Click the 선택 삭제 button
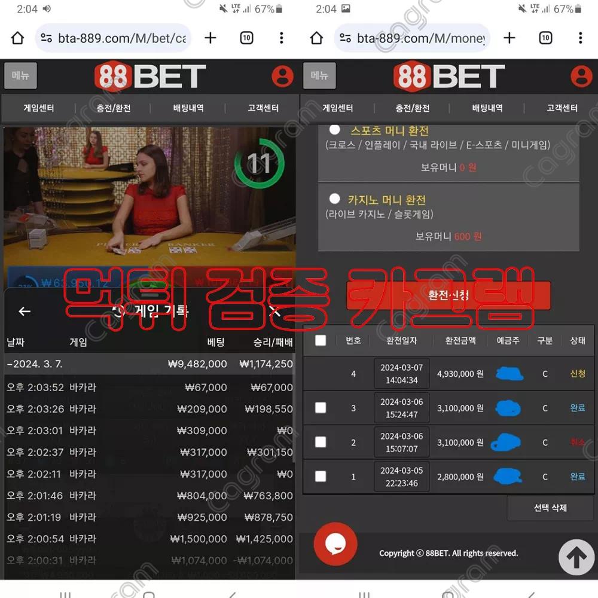Viewport: 598px width, 598px height. point(550,508)
